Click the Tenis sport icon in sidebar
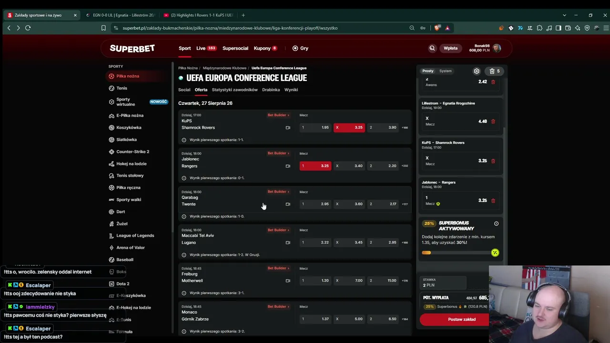Viewport: 610px width, 343px height. (x=112, y=88)
